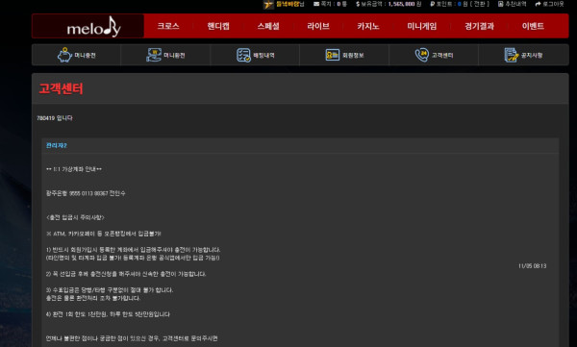Image resolution: width=577 pixels, height=347 pixels.
Task: Open the 카지노 menu
Action: 368,26
